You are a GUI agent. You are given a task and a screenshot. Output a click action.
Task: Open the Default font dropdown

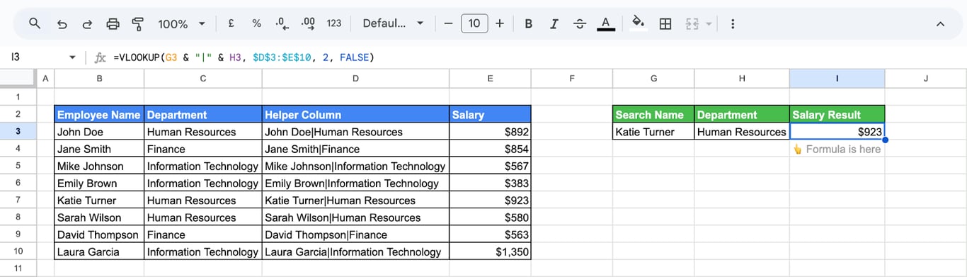click(393, 23)
